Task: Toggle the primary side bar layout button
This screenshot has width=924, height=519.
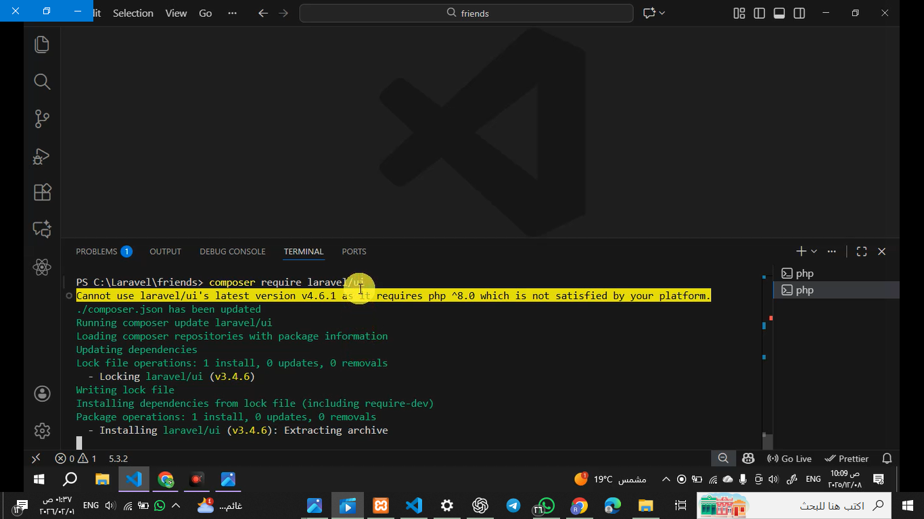Action: click(759, 14)
